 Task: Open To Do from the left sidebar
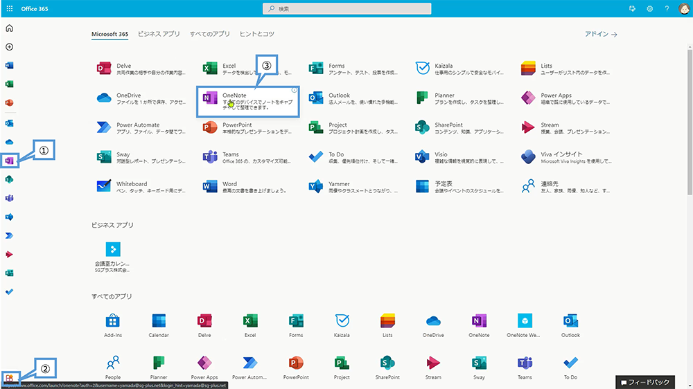[9, 292]
